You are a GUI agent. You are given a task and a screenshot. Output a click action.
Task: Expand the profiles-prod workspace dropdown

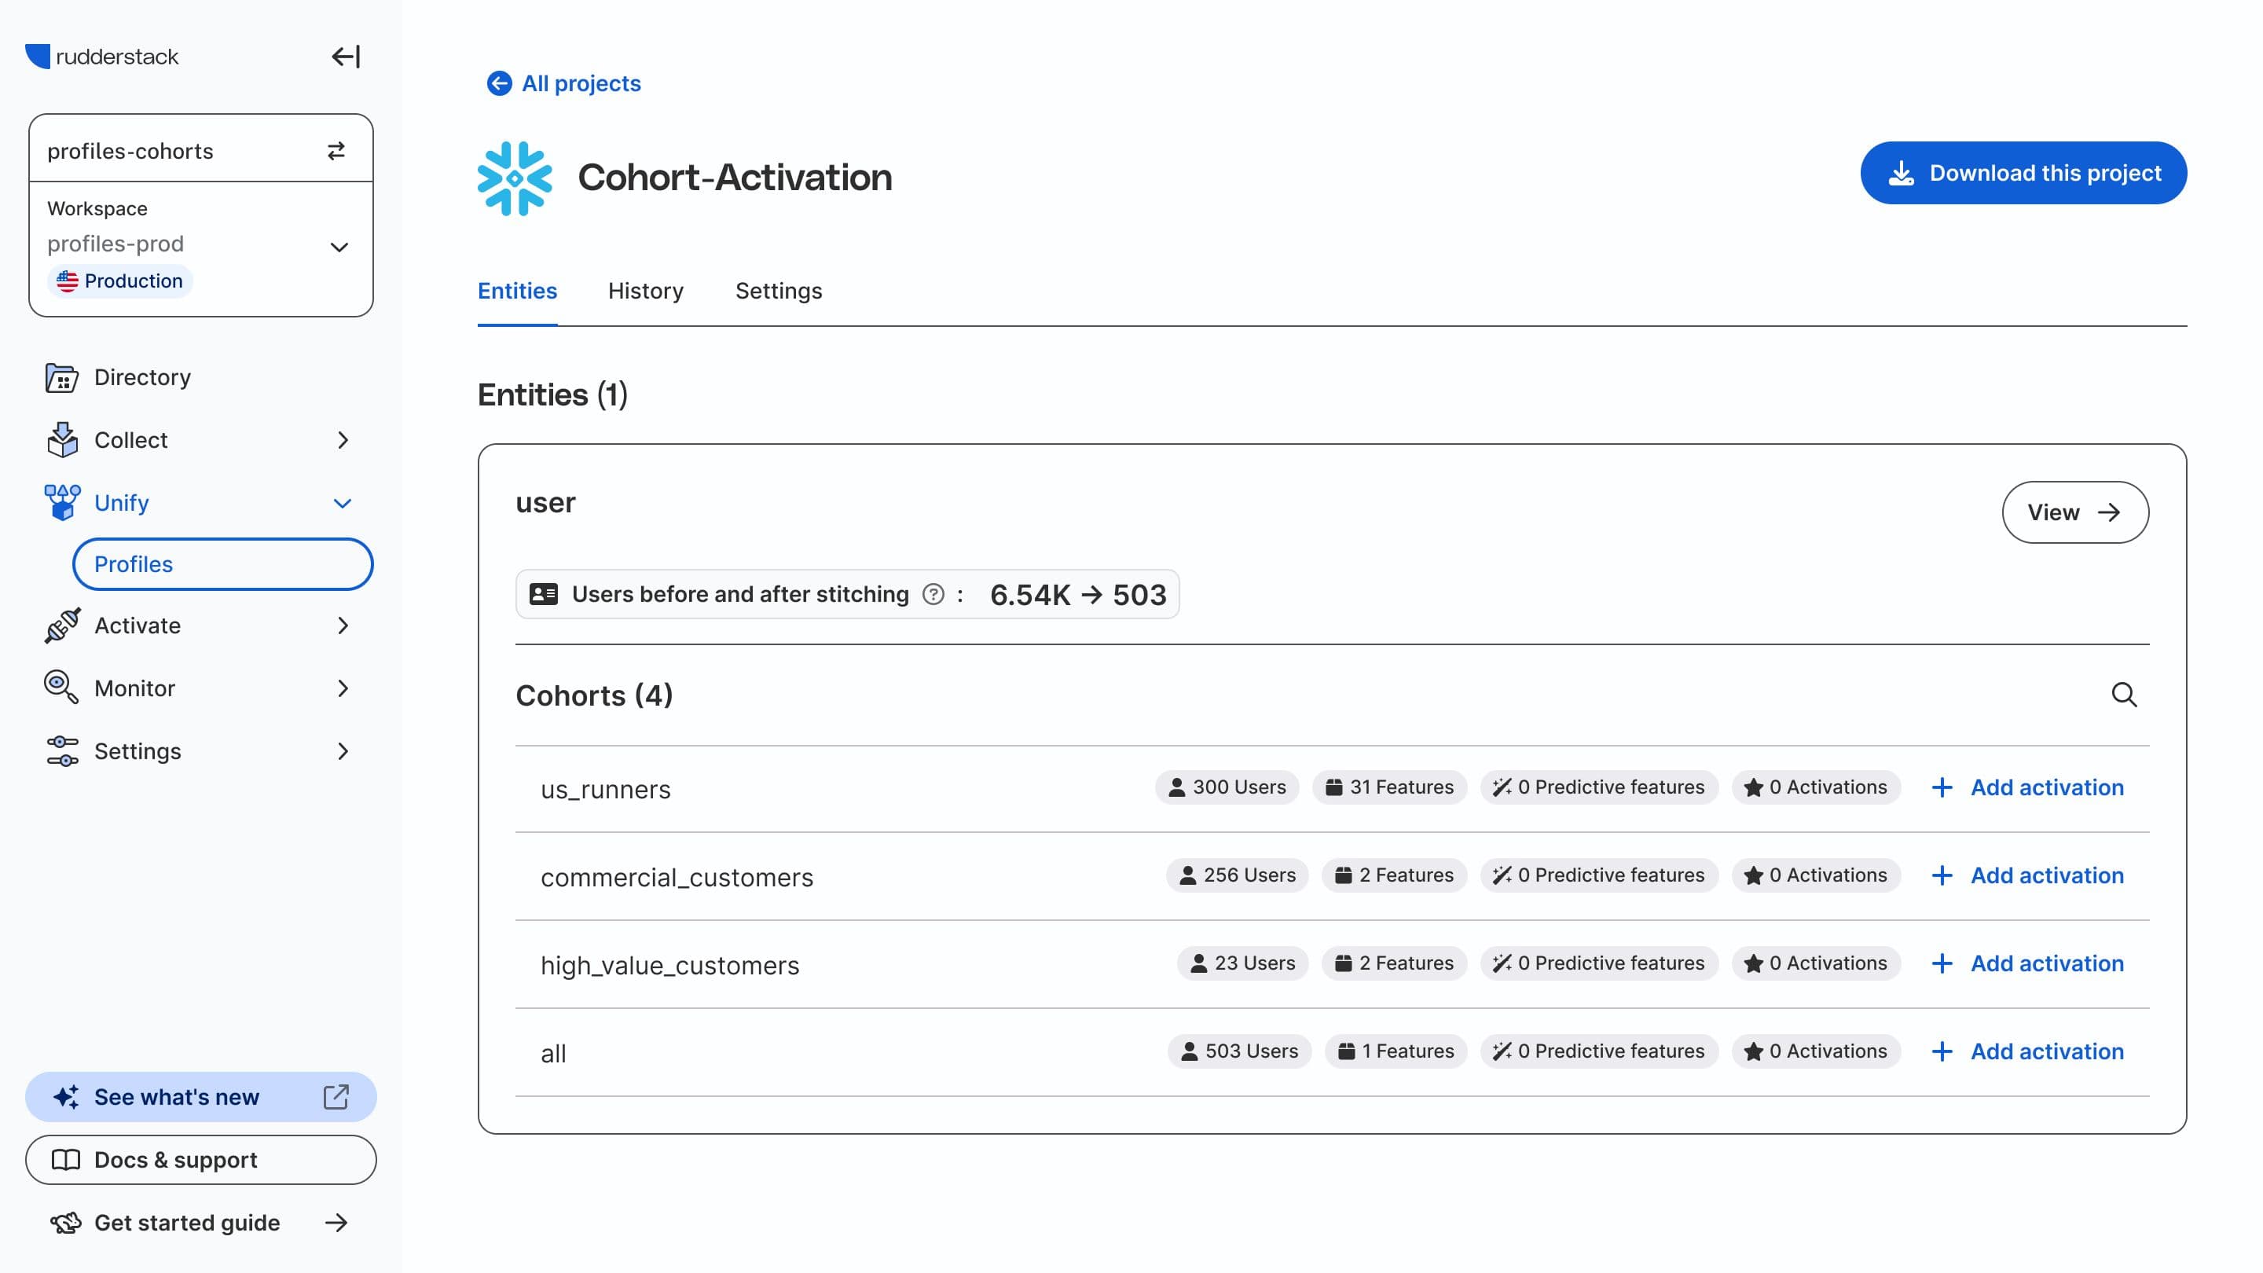[x=339, y=247]
